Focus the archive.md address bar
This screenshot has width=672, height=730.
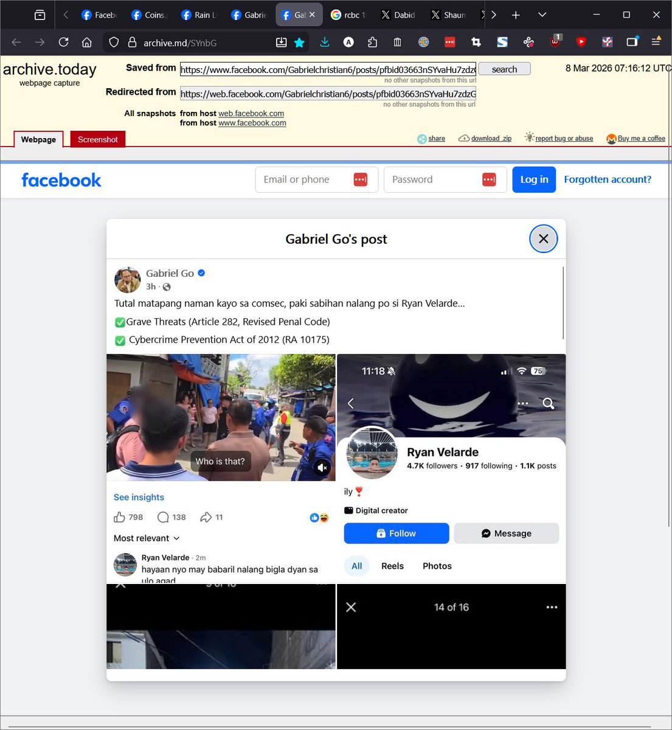(x=204, y=43)
